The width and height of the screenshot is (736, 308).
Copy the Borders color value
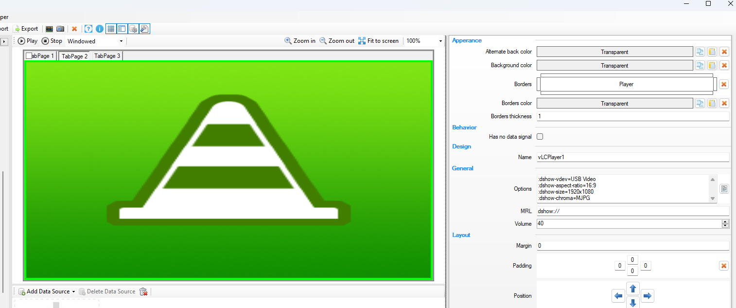pyautogui.click(x=700, y=103)
